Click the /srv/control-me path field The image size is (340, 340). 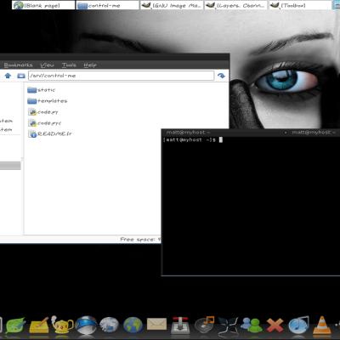click(x=121, y=76)
